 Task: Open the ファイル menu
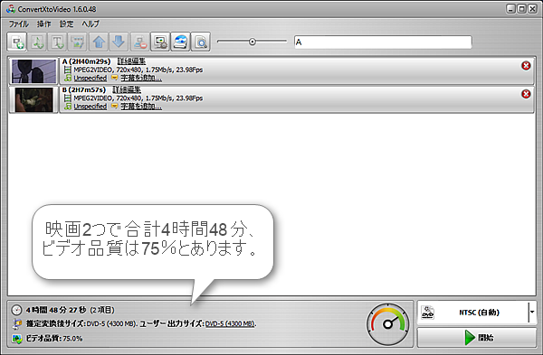19,23
